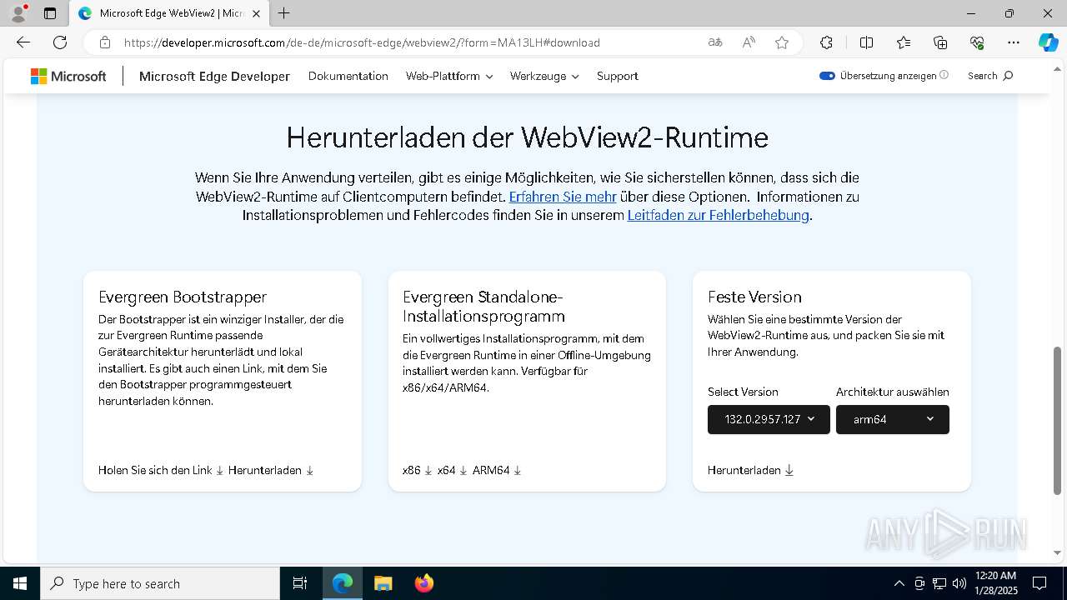
Task: Download the x64 standalone installer
Action: [x=453, y=470]
